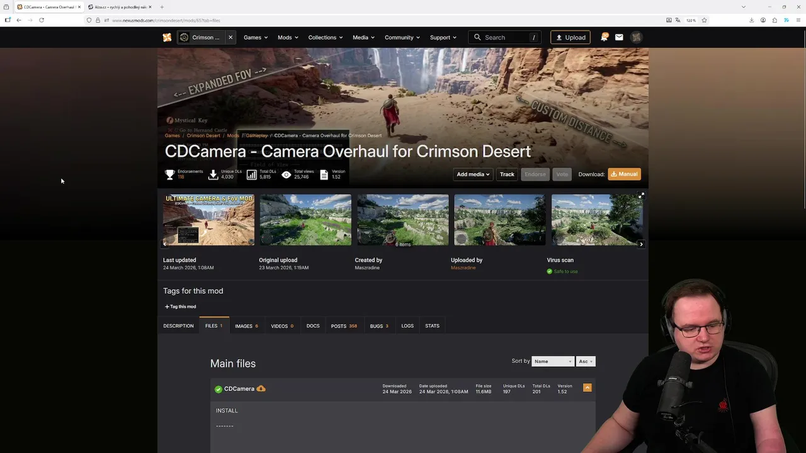Open the browser translate page icon
This screenshot has height=453, width=806.
[x=678, y=20]
